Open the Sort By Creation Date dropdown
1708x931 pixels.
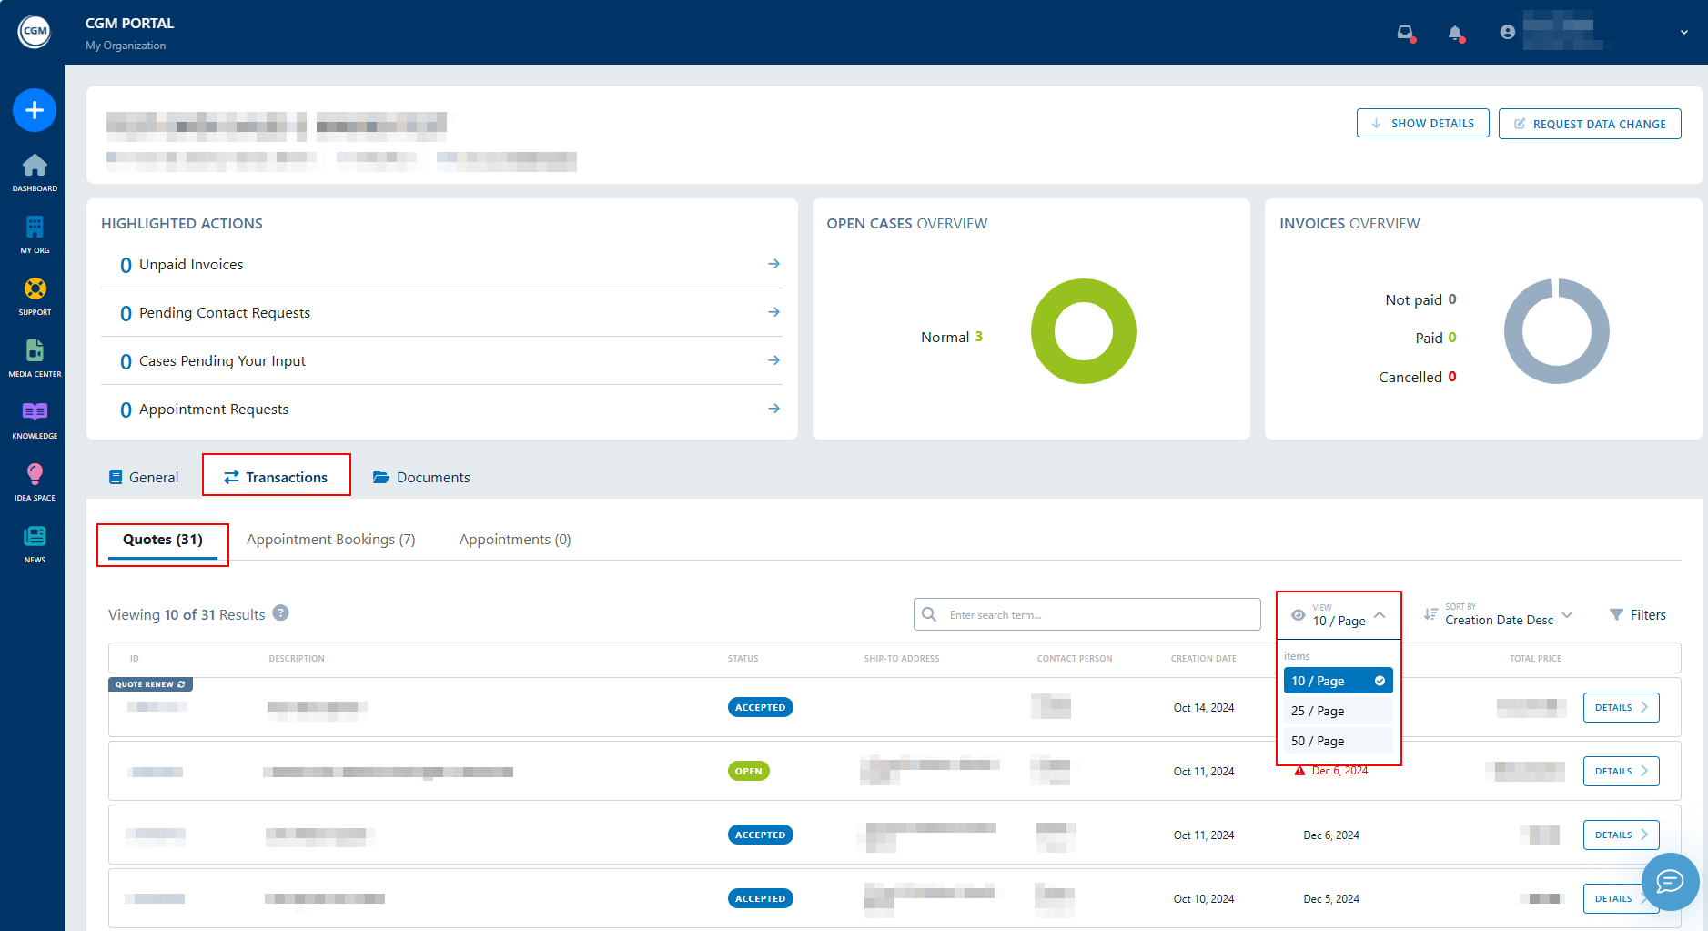click(x=1499, y=615)
